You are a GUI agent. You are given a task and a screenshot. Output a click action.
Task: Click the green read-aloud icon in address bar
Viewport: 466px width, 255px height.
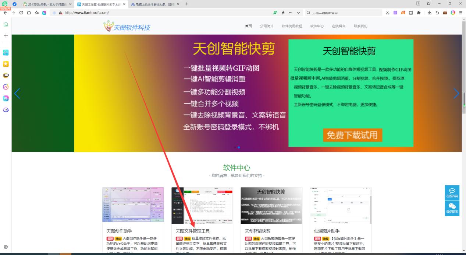[x=275, y=13]
